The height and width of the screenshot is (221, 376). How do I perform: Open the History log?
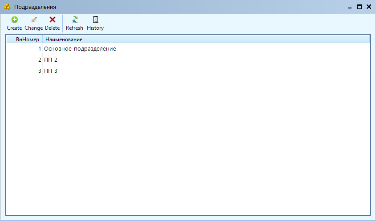pyautogui.click(x=95, y=23)
